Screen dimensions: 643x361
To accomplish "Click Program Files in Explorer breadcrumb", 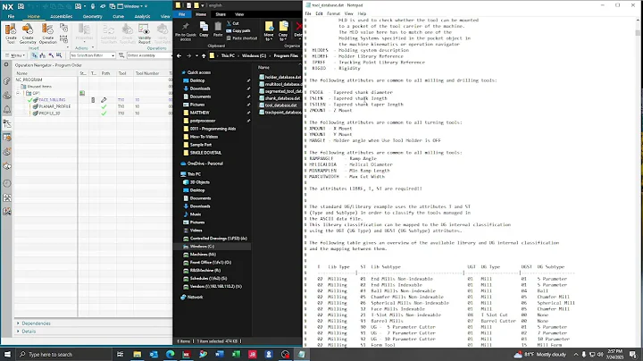I will (x=286, y=55).
